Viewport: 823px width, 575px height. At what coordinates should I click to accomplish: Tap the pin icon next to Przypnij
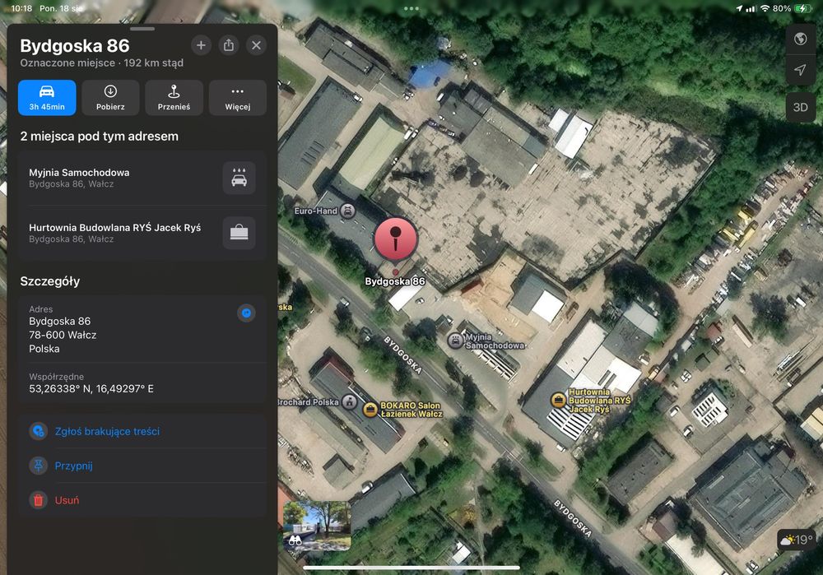(x=39, y=466)
